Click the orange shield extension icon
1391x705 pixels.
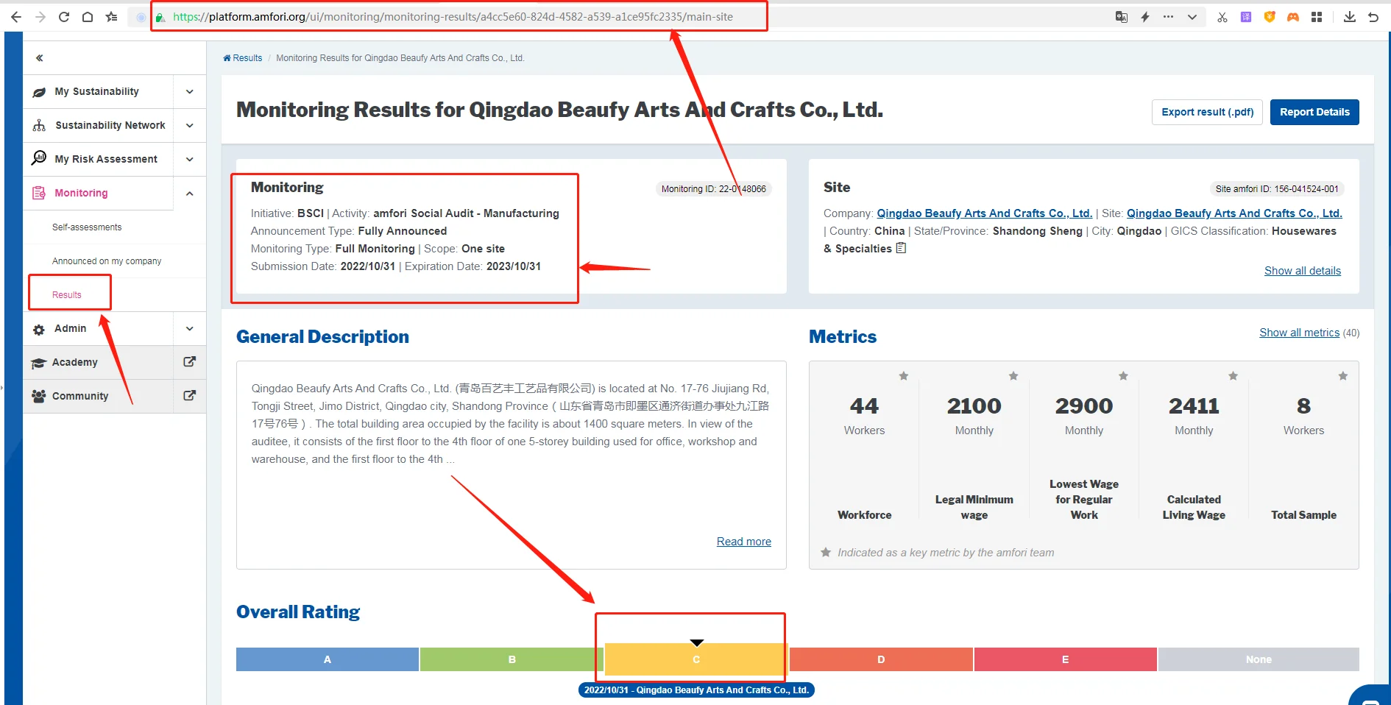click(1270, 17)
